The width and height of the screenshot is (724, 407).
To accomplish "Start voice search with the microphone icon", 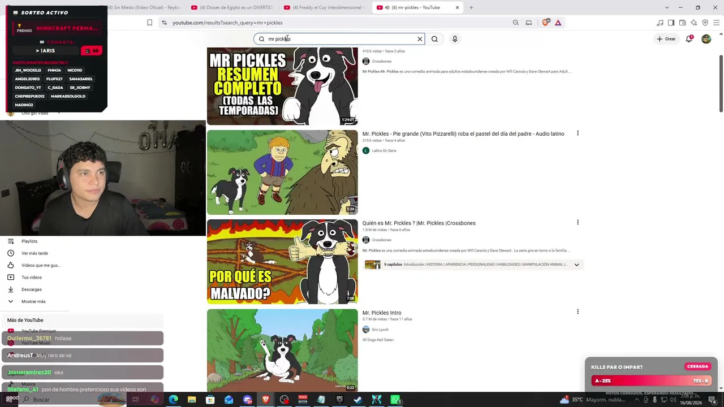I will [x=455, y=39].
